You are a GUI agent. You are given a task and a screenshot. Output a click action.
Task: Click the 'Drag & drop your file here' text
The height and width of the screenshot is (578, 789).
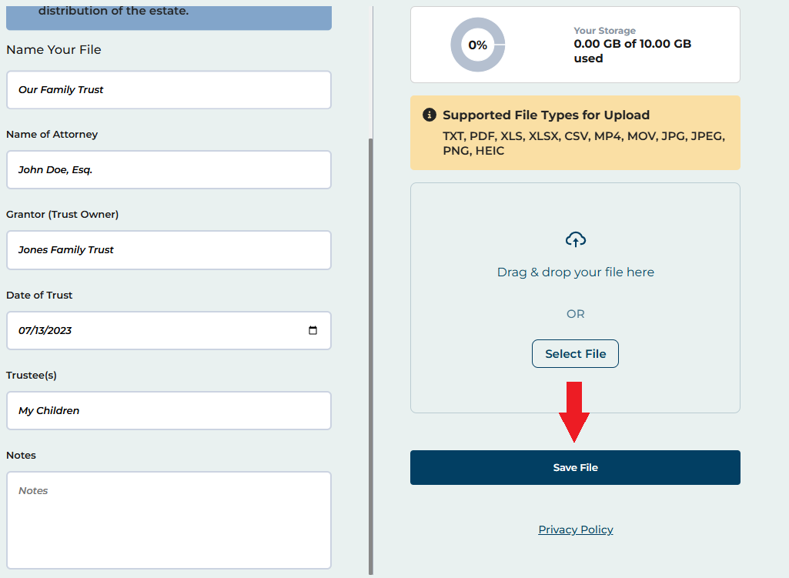pyautogui.click(x=575, y=272)
